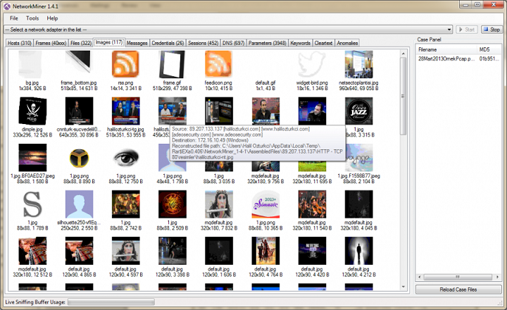Open the Help menu
This screenshot has width=507, height=310.
point(52,18)
